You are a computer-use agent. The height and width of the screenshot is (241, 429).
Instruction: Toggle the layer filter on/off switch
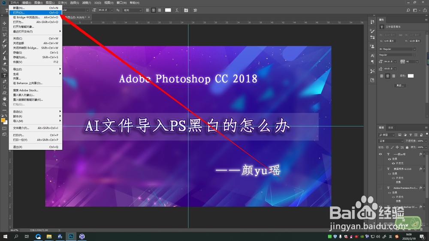pyautogui.click(x=427, y=134)
